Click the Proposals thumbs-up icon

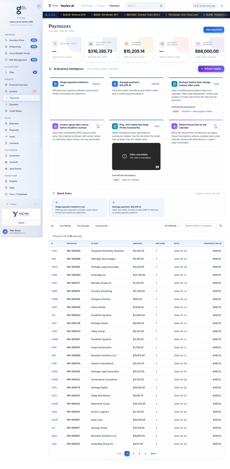(x=6, y=130)
